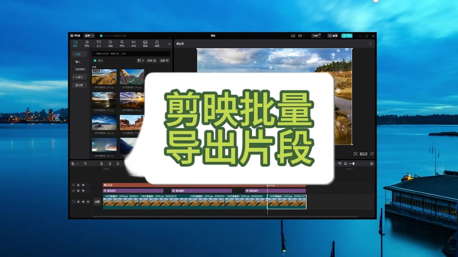Lock the main video track
The image size is (458, 257).
tap(78, 201)
